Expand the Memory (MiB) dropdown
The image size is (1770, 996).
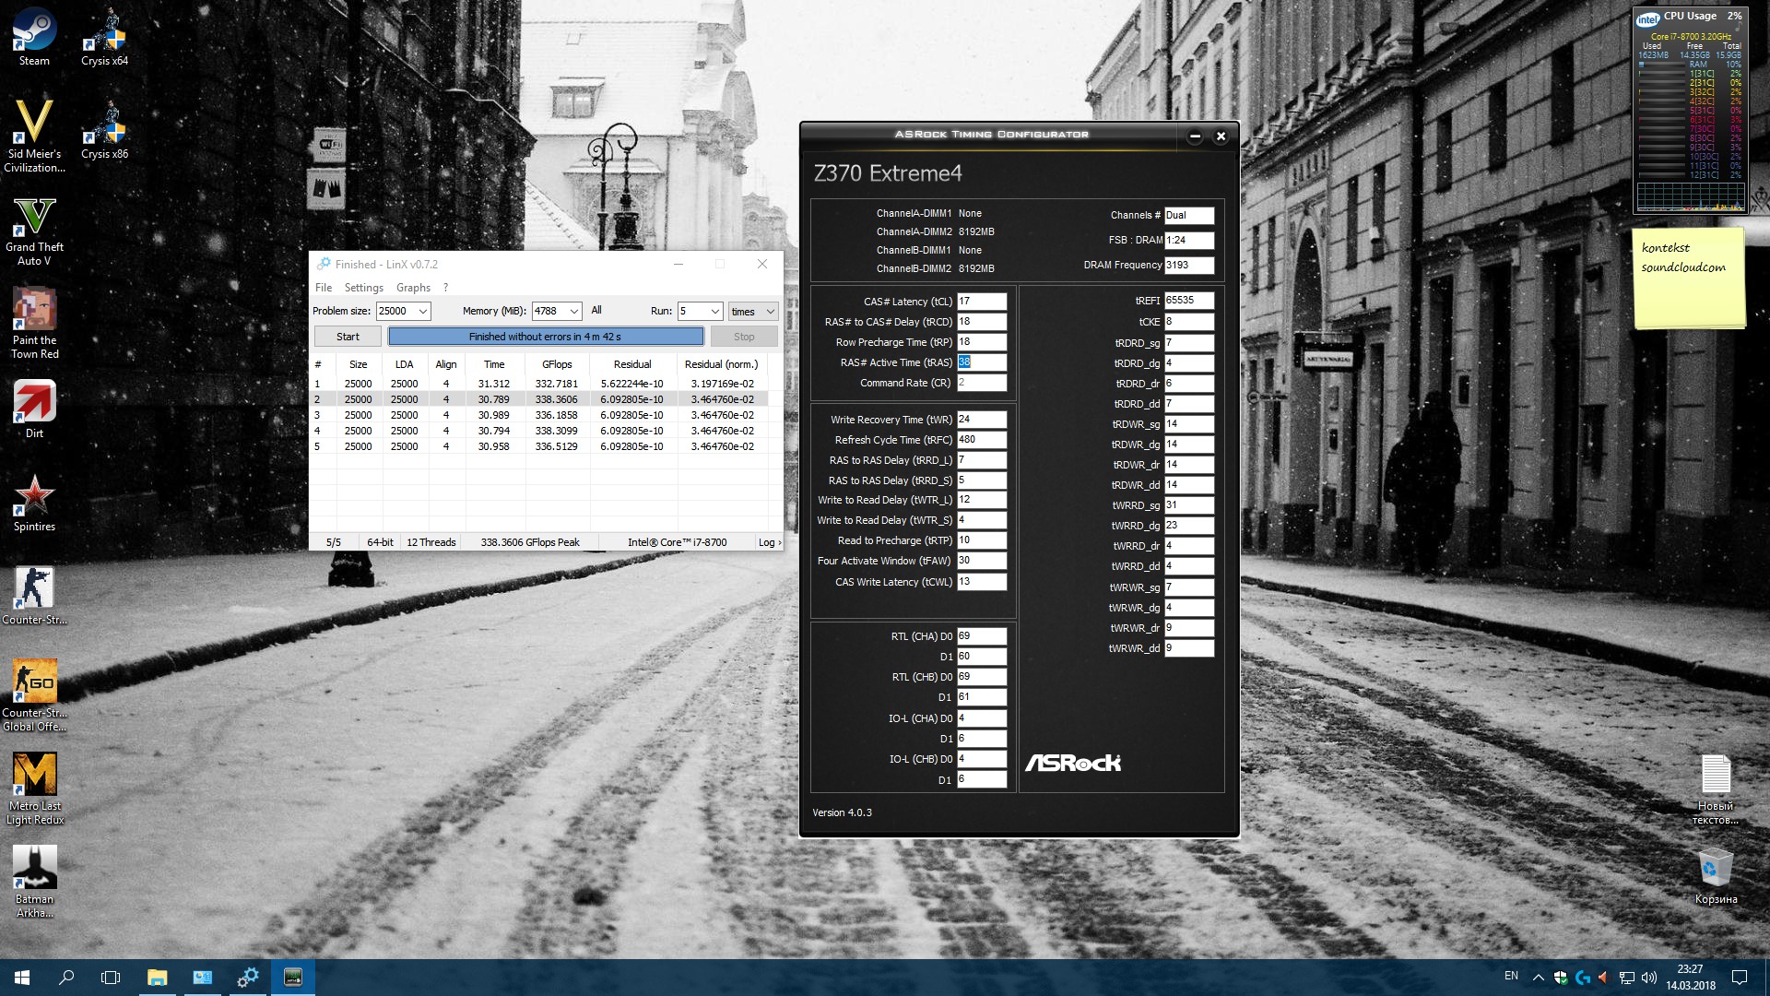click(573, 312)
